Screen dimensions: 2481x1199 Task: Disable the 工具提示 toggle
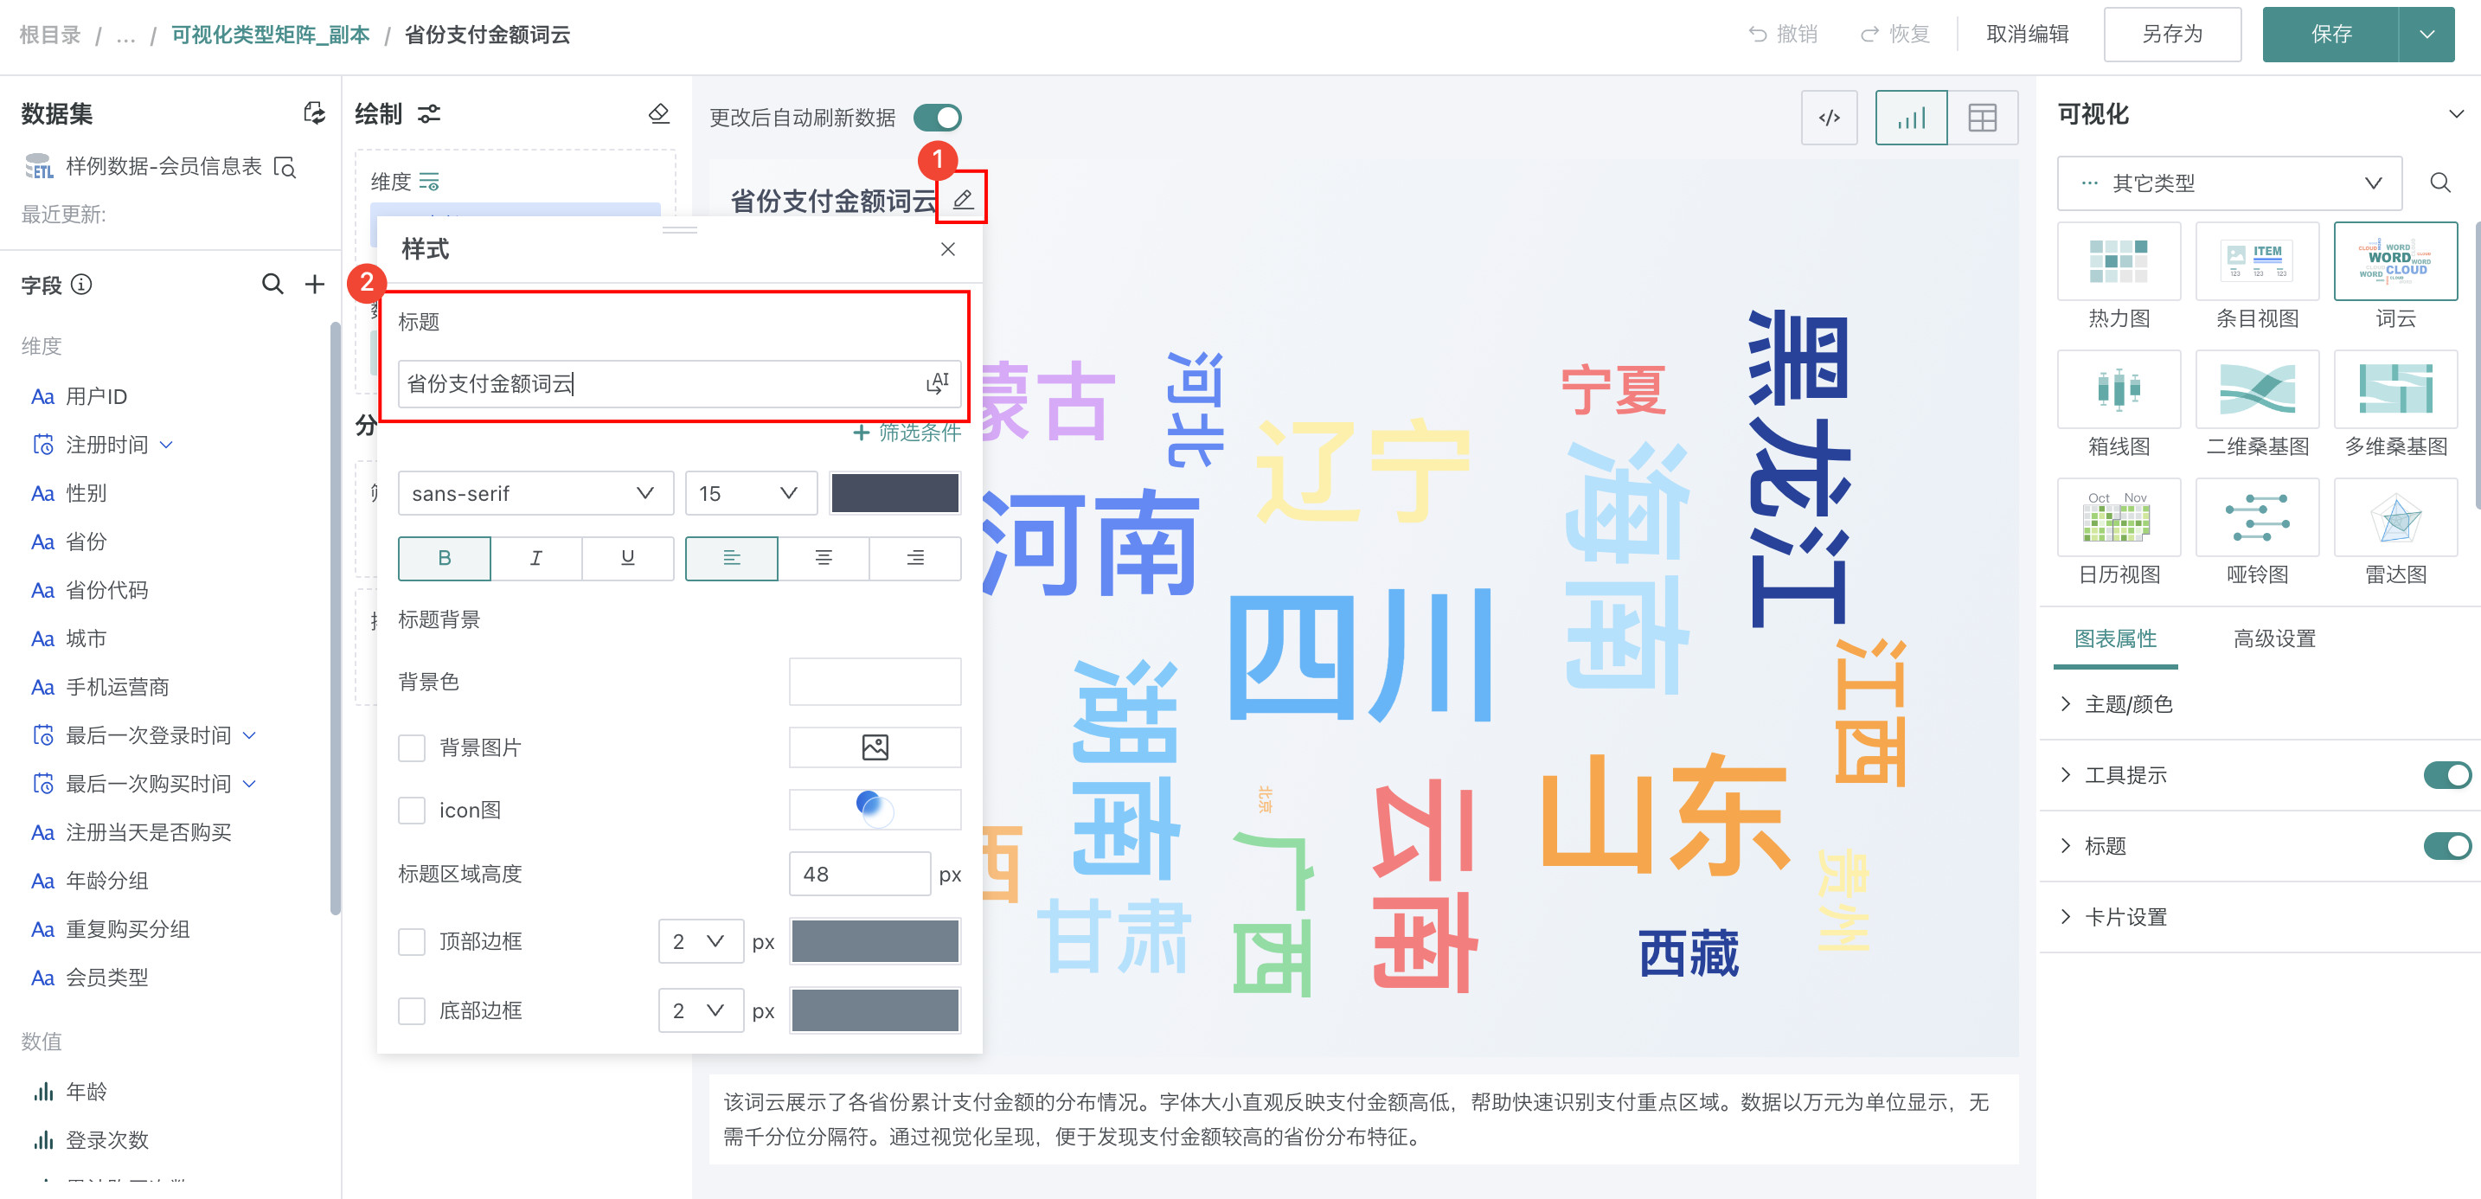pyautogui.click(x=2446, y=774)
